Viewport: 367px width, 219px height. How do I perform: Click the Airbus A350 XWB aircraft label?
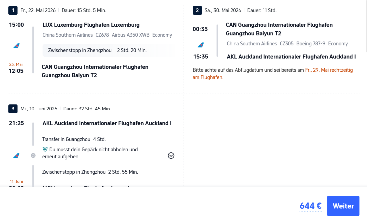click(x=130, y=35)
